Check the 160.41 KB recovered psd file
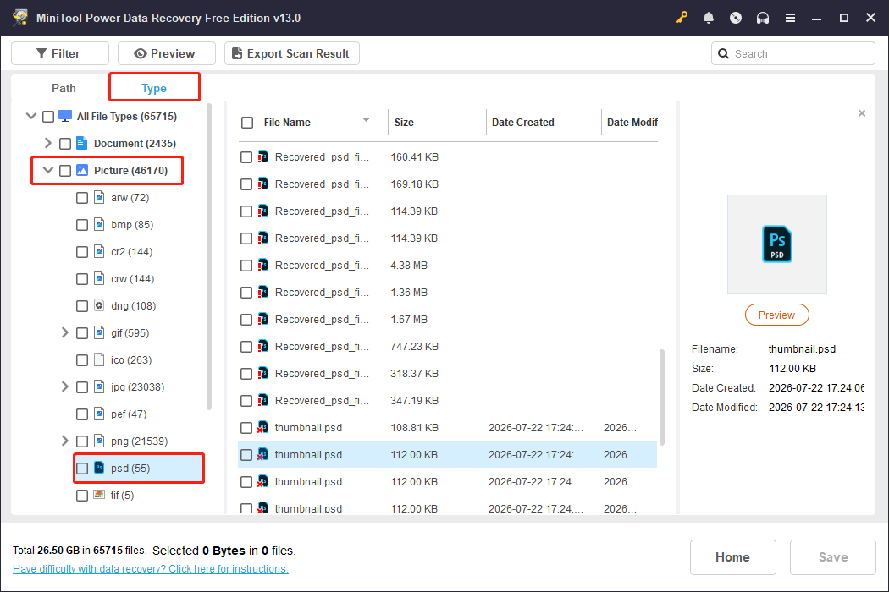The height and width of the screenshot is (592, 889). [x=246, y=157]
